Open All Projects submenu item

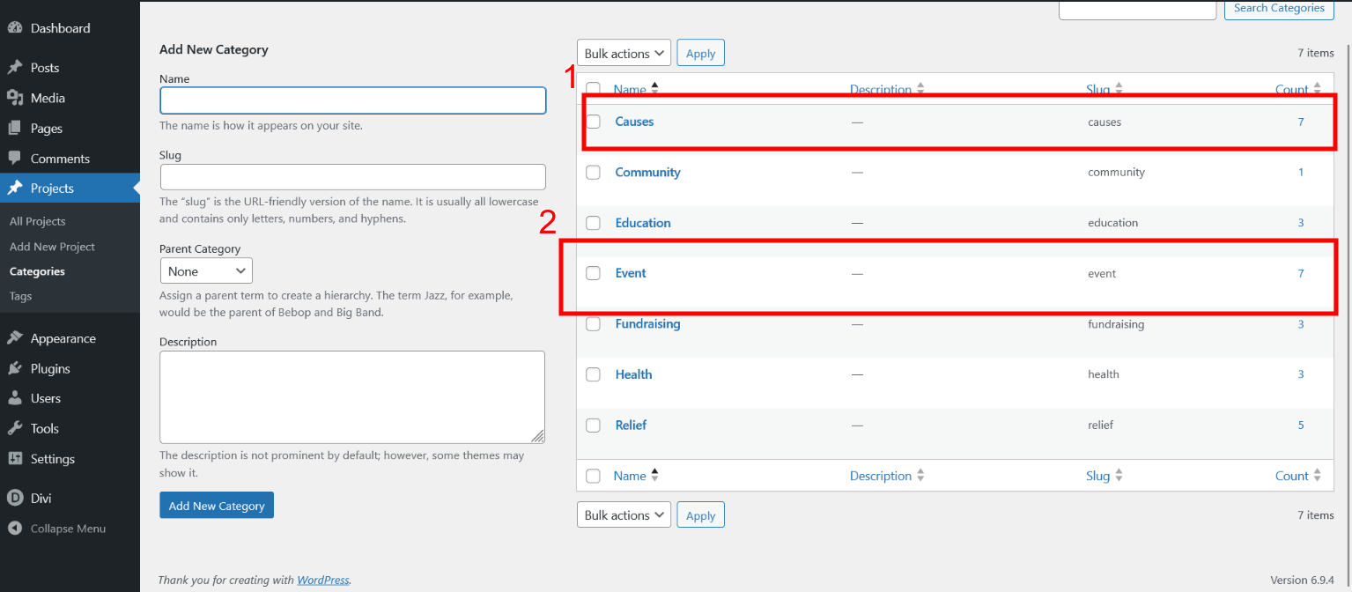coord(38,221)
